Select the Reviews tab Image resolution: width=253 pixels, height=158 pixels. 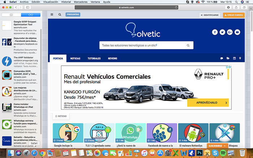(x=112, y=58)
